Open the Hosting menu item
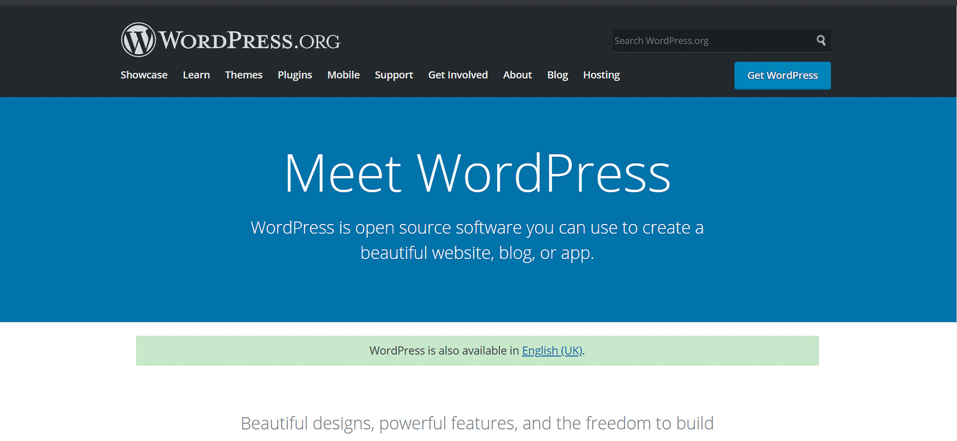Screen dimensions: 957x441 [601, 75]
